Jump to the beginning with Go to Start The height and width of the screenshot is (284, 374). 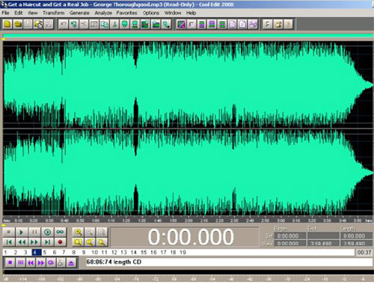tap(9, 242)
